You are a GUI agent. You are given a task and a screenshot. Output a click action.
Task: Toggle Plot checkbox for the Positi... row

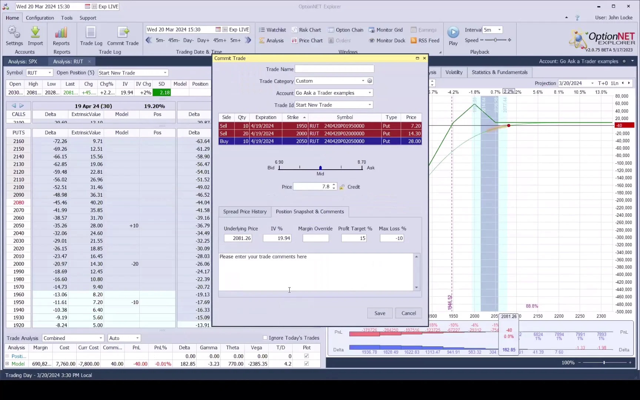tap(306, 356)
